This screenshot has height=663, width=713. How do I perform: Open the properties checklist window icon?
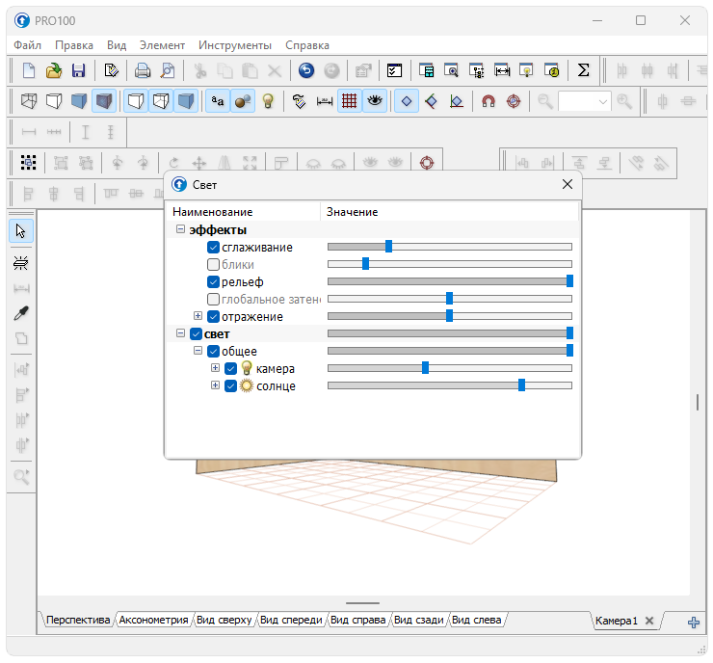click(x=394, y=70)
